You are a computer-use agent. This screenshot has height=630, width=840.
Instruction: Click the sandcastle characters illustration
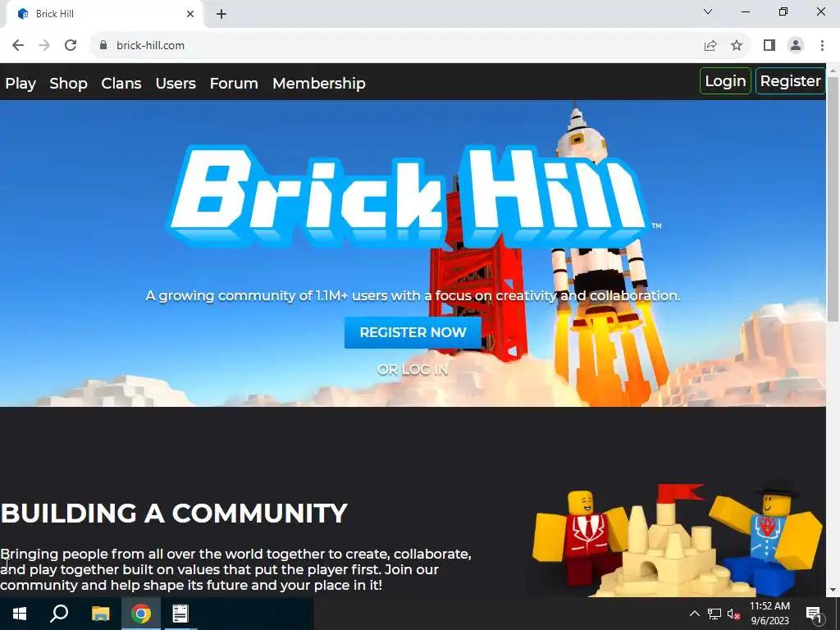click(x=677, y=538)
